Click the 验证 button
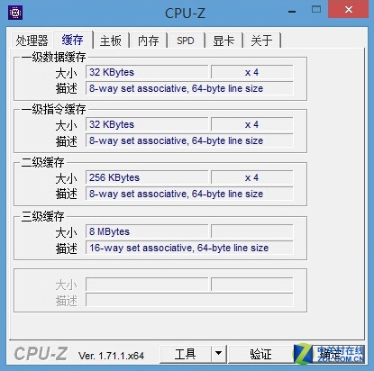 pos(260,355)
